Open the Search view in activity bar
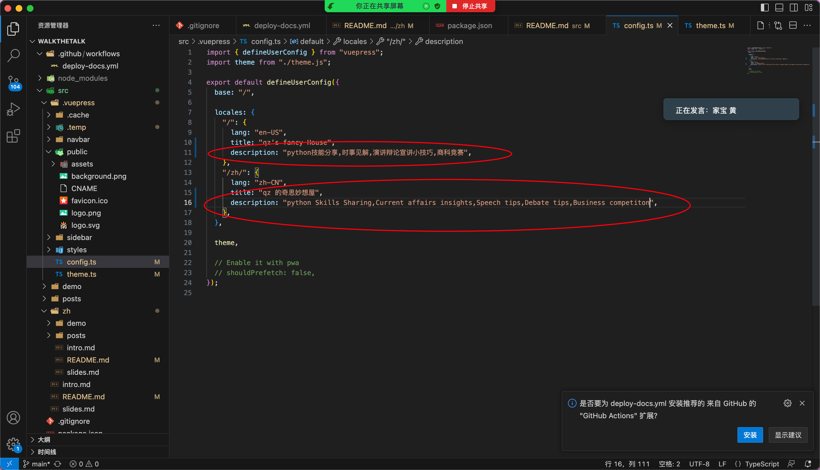The image size is (820, 470). click(13, 55)
